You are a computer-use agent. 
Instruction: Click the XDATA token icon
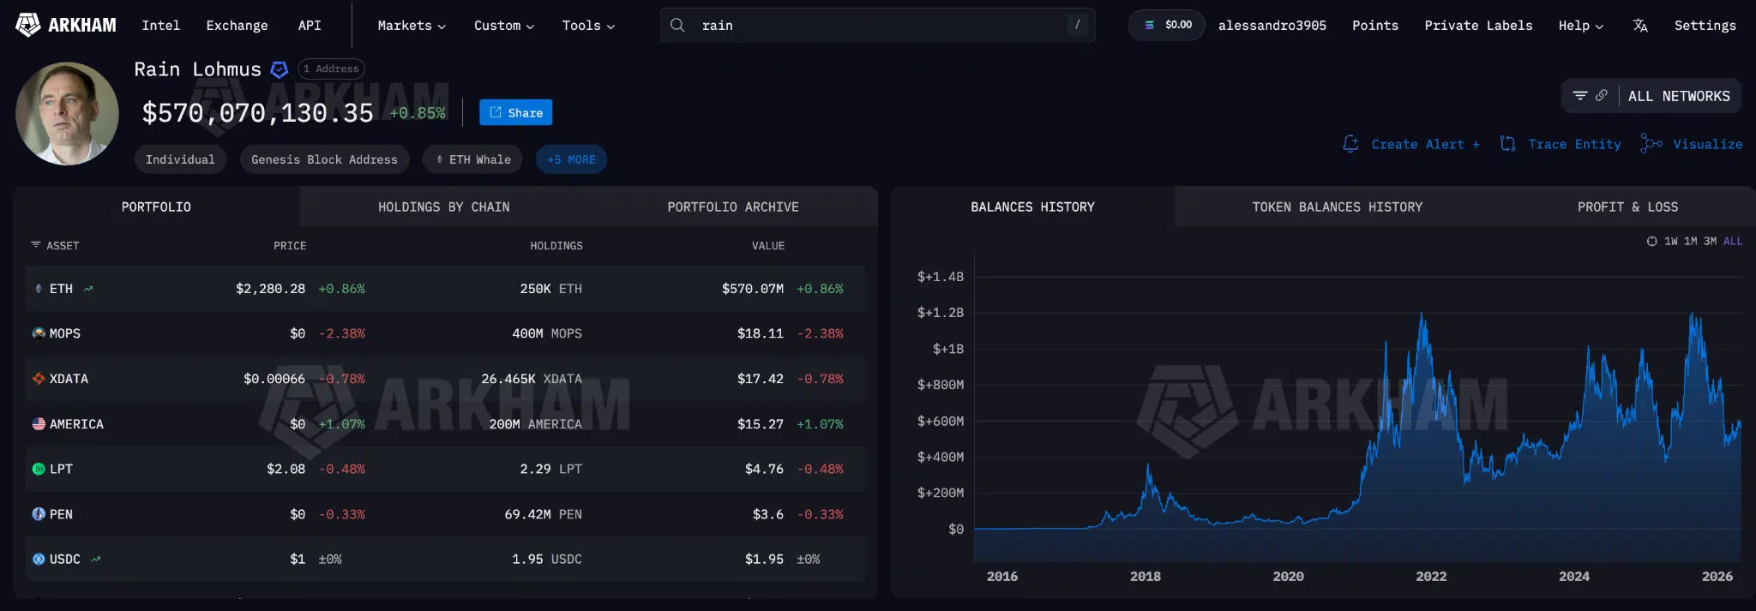coord(39,379)
